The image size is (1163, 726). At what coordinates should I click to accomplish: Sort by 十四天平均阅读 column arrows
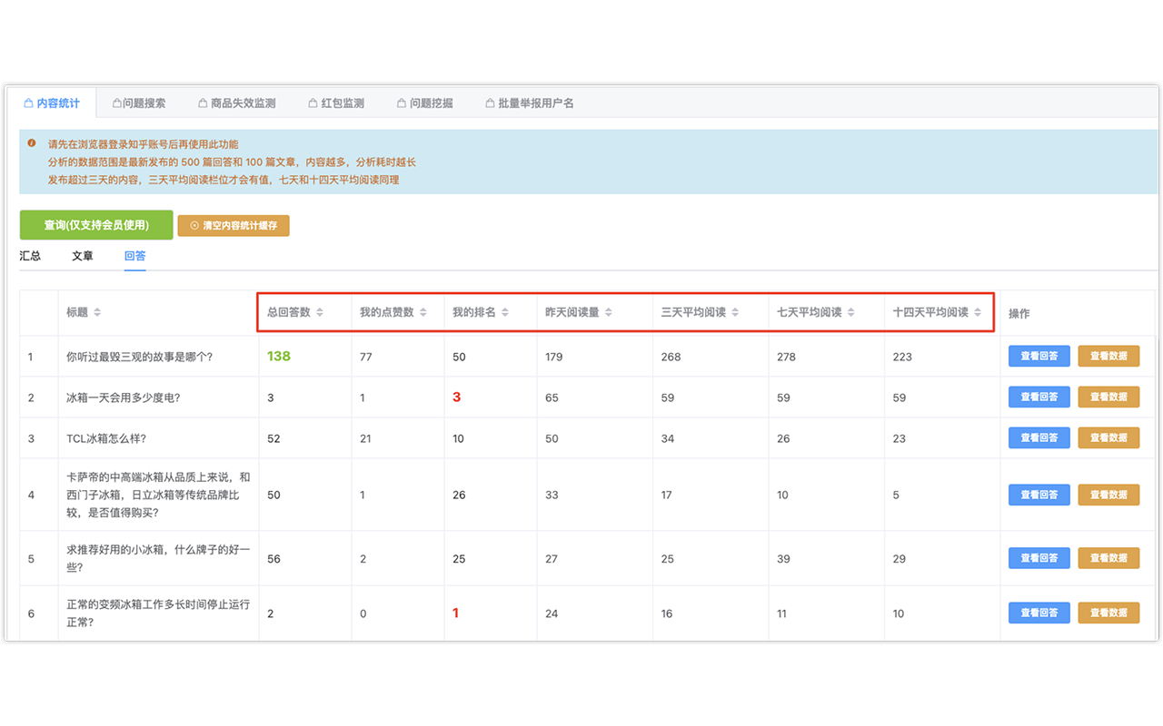978,312
